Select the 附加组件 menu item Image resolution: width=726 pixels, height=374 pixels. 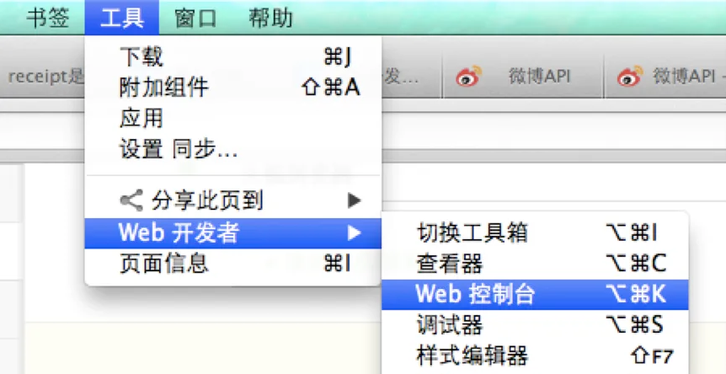pyautogui.click(x=233, y=88)
